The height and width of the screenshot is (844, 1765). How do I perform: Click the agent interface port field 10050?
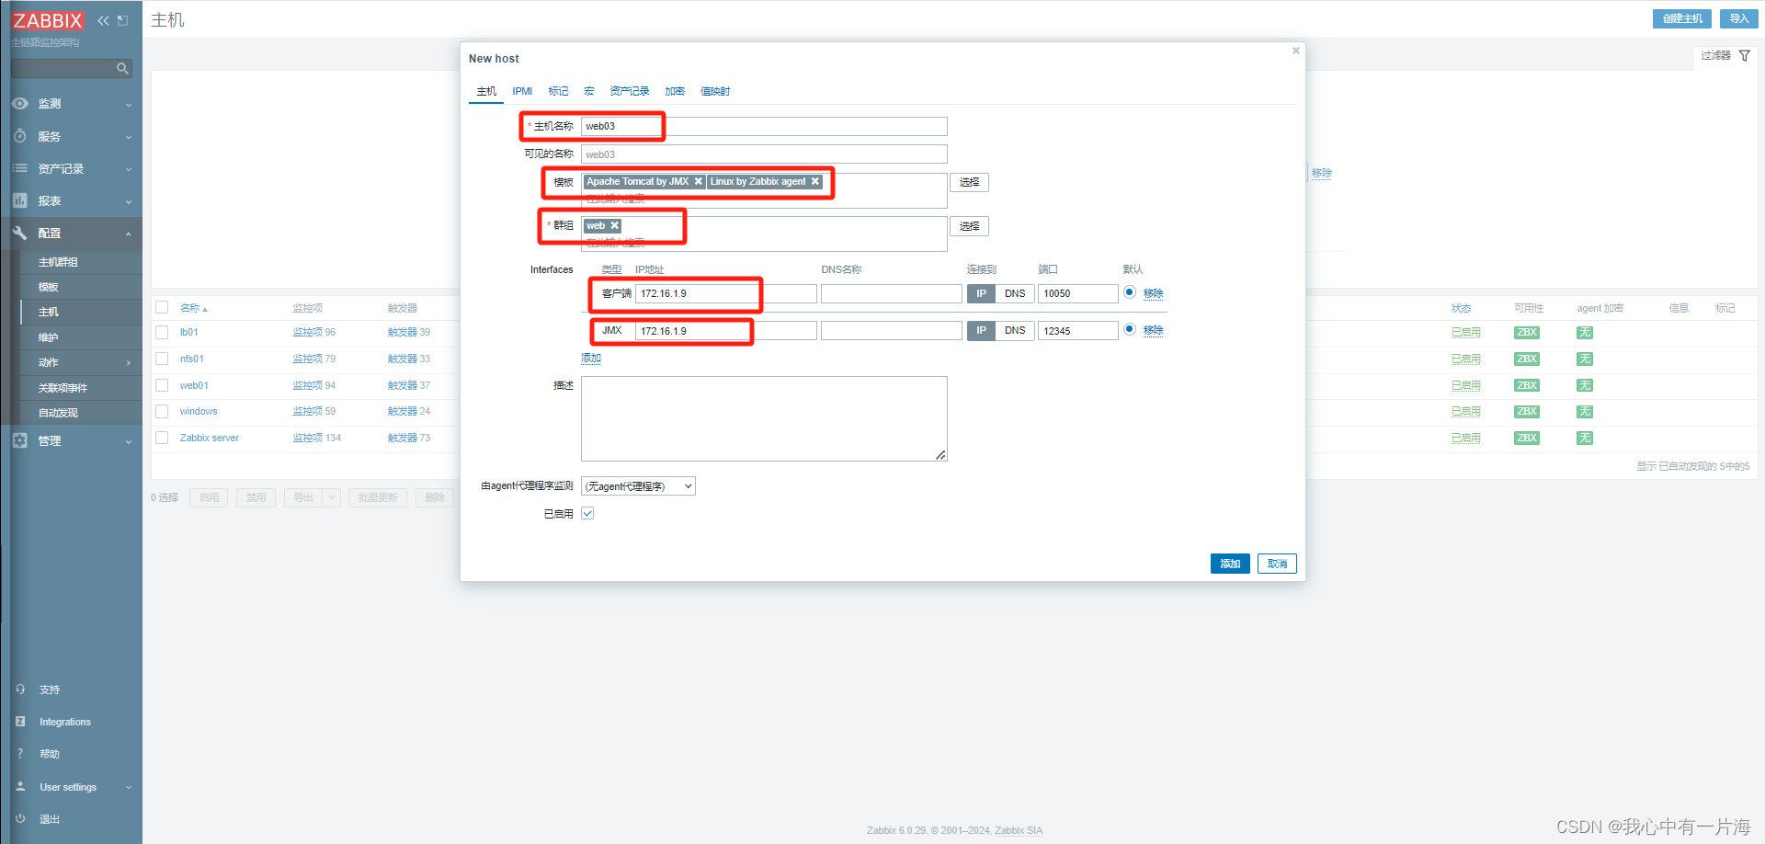coord(1078,293)
